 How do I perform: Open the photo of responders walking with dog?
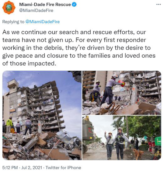[x=122, y=138]
